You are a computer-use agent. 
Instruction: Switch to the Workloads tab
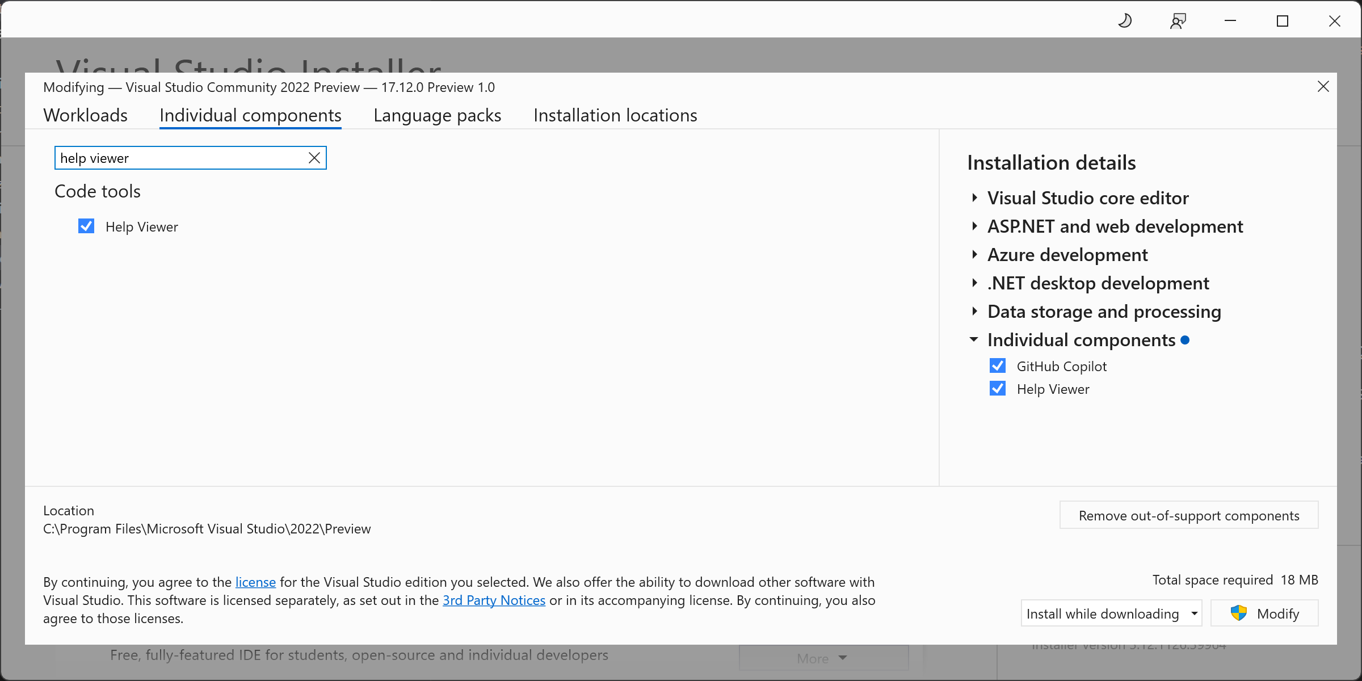click(x=85, y=114)
